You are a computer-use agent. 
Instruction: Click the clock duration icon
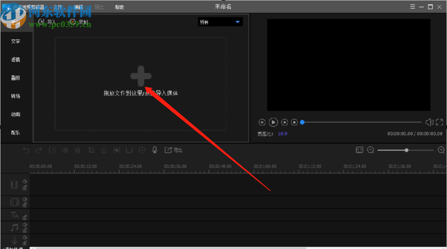(x=142, y=150)
